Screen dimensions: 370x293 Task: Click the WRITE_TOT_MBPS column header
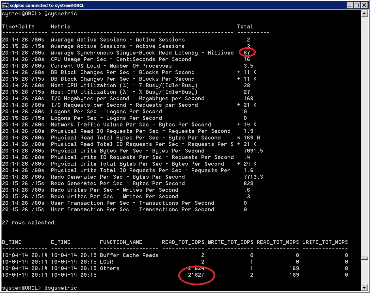[x=325, y=242]
